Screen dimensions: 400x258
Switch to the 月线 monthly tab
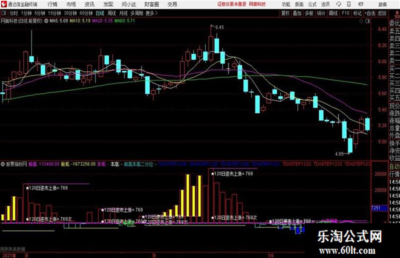[124, 13]
